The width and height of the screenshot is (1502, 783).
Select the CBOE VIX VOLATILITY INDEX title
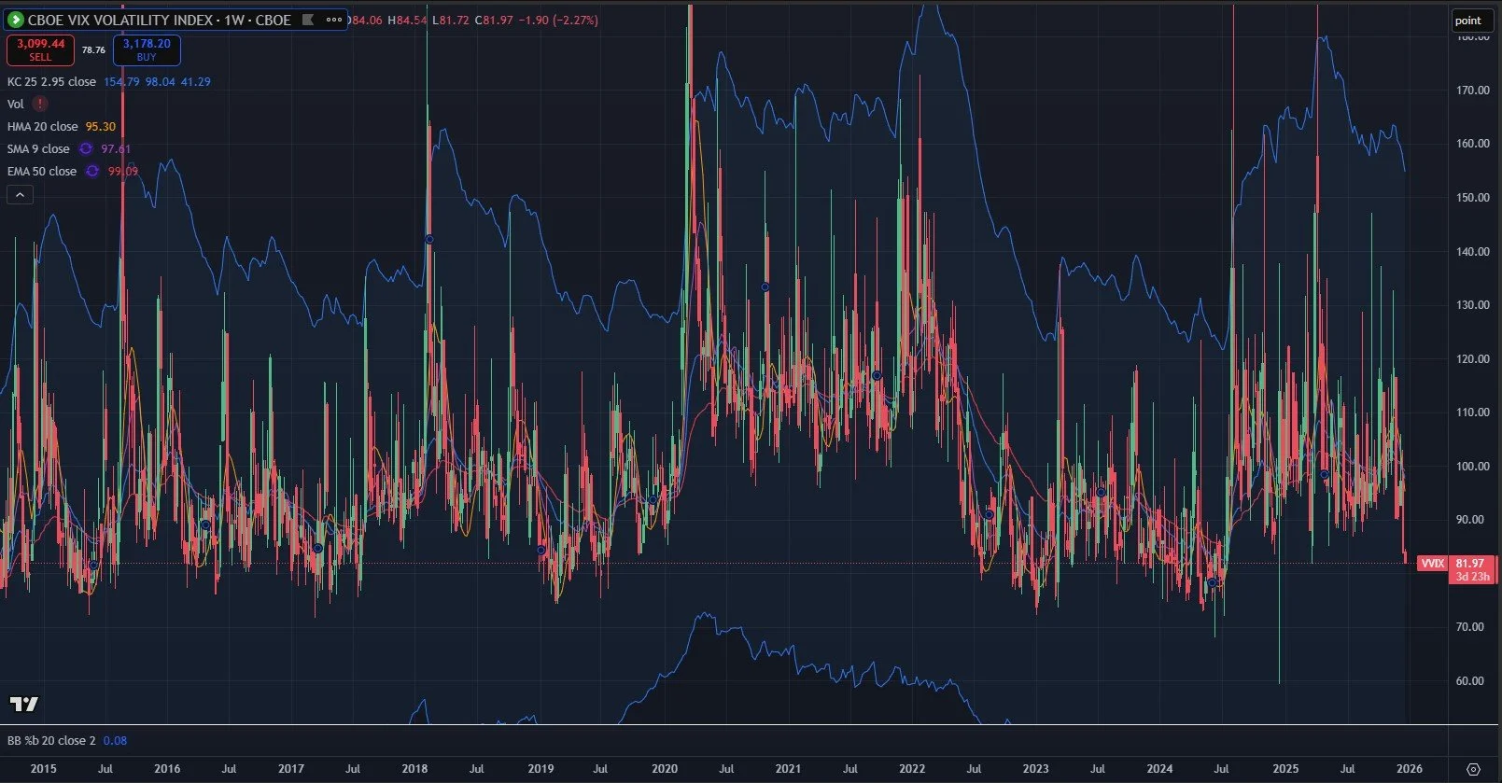159,20
